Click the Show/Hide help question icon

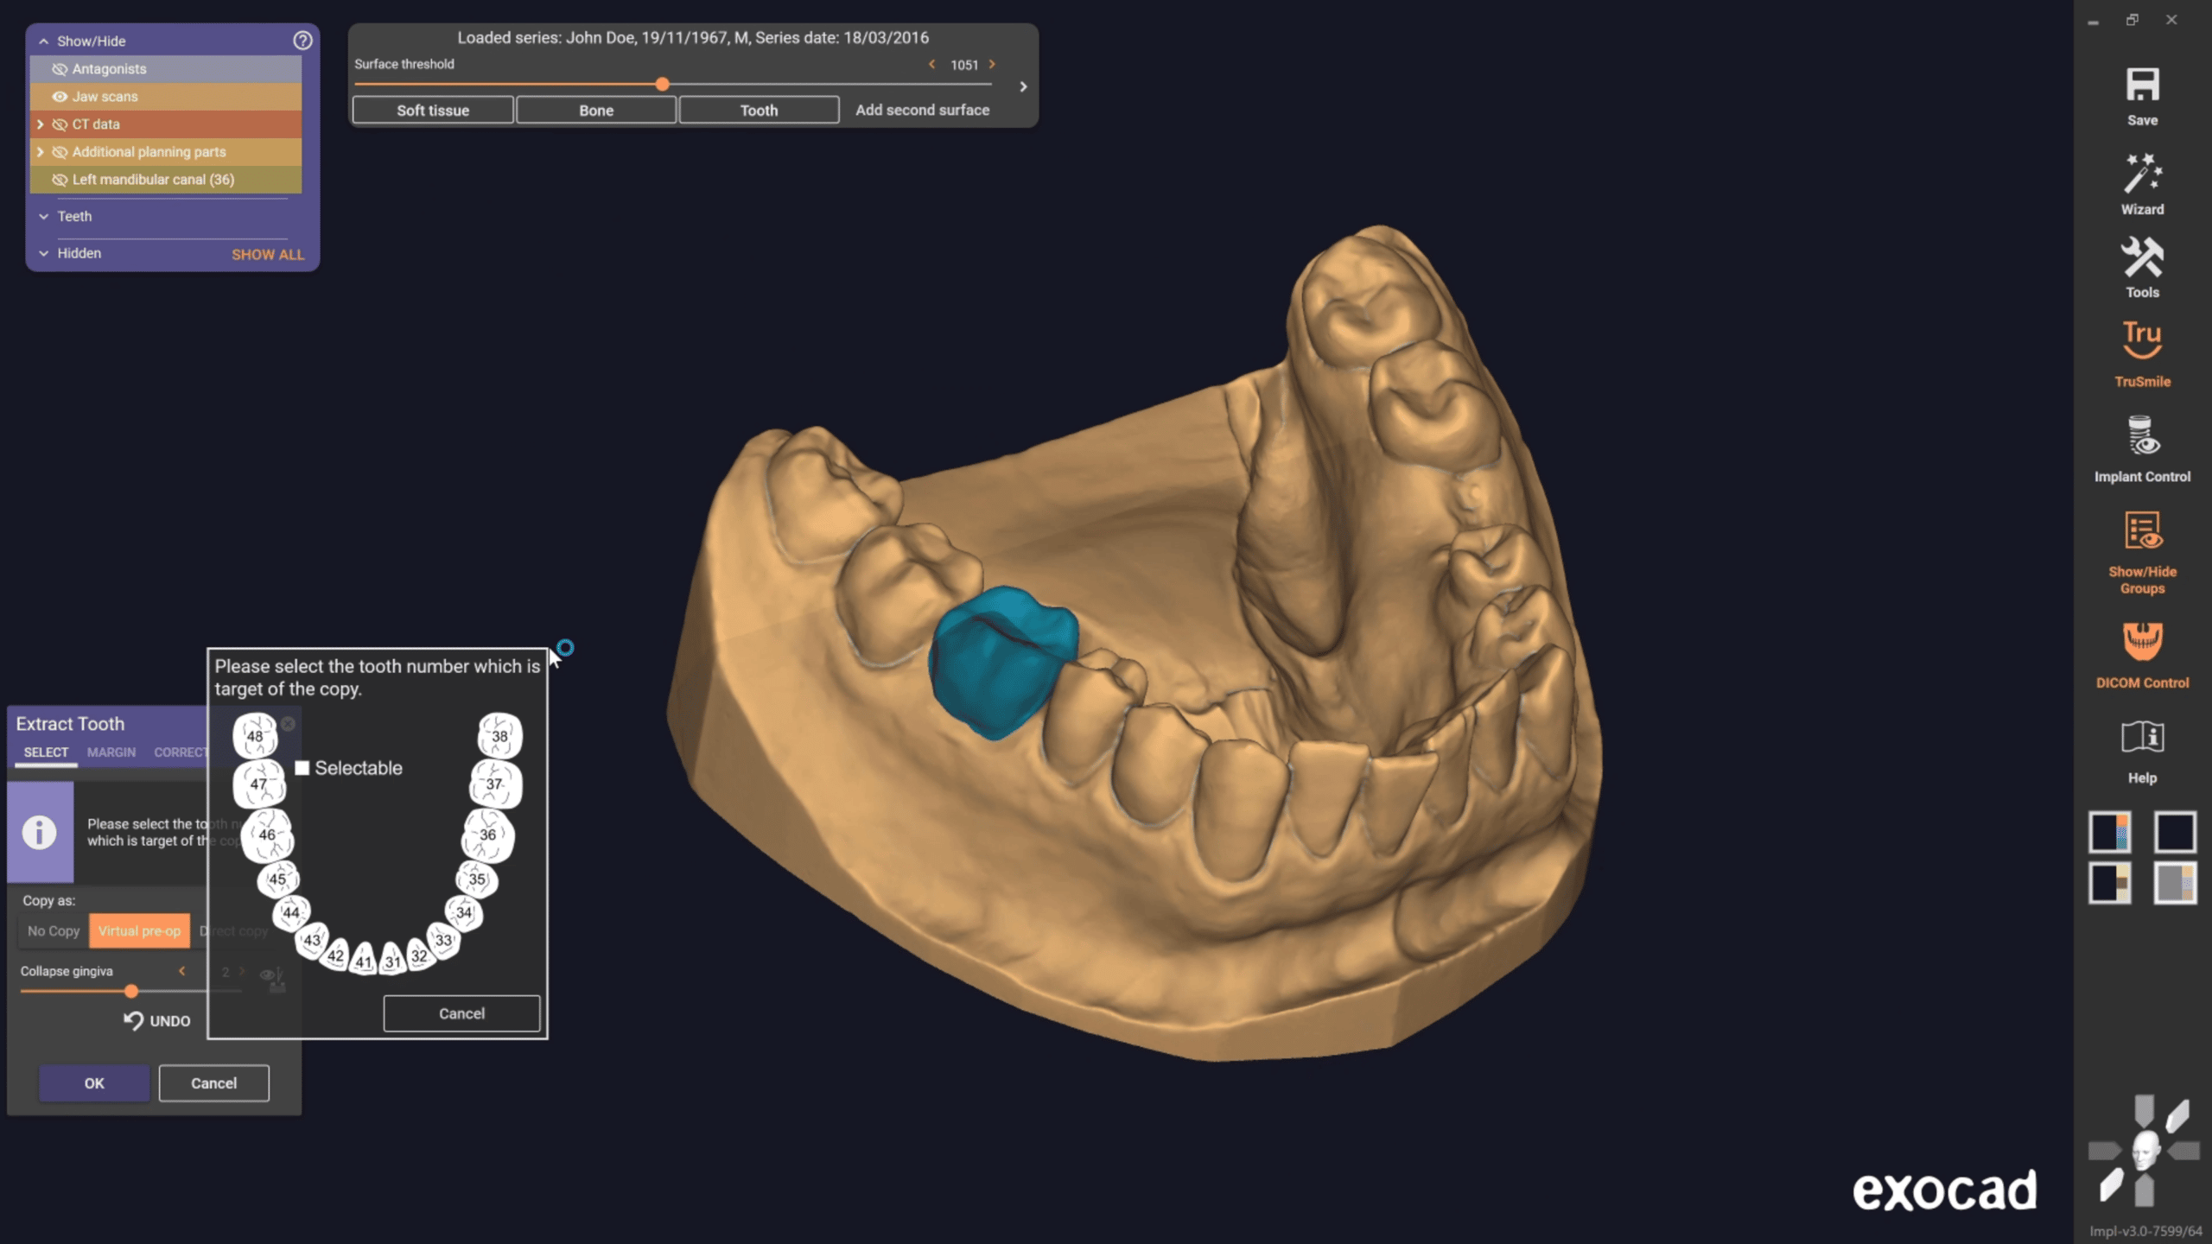pos(302,41)
